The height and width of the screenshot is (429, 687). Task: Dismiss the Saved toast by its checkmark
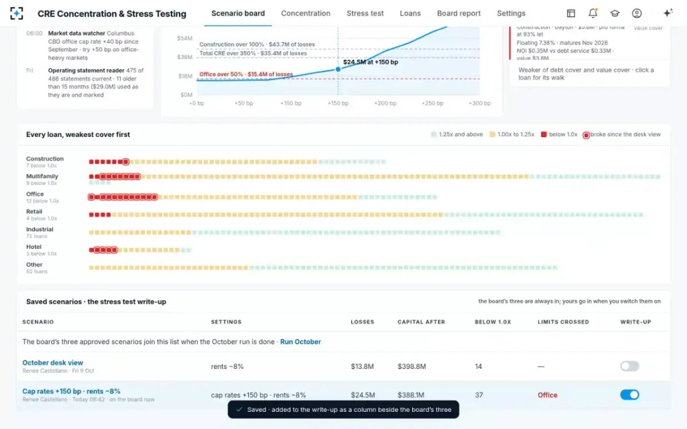click(x=239, y=410)
